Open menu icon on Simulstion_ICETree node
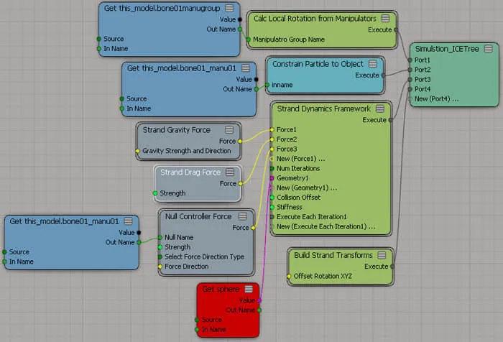Viewport: 503px width, 342px height. (x=488, y=49)
